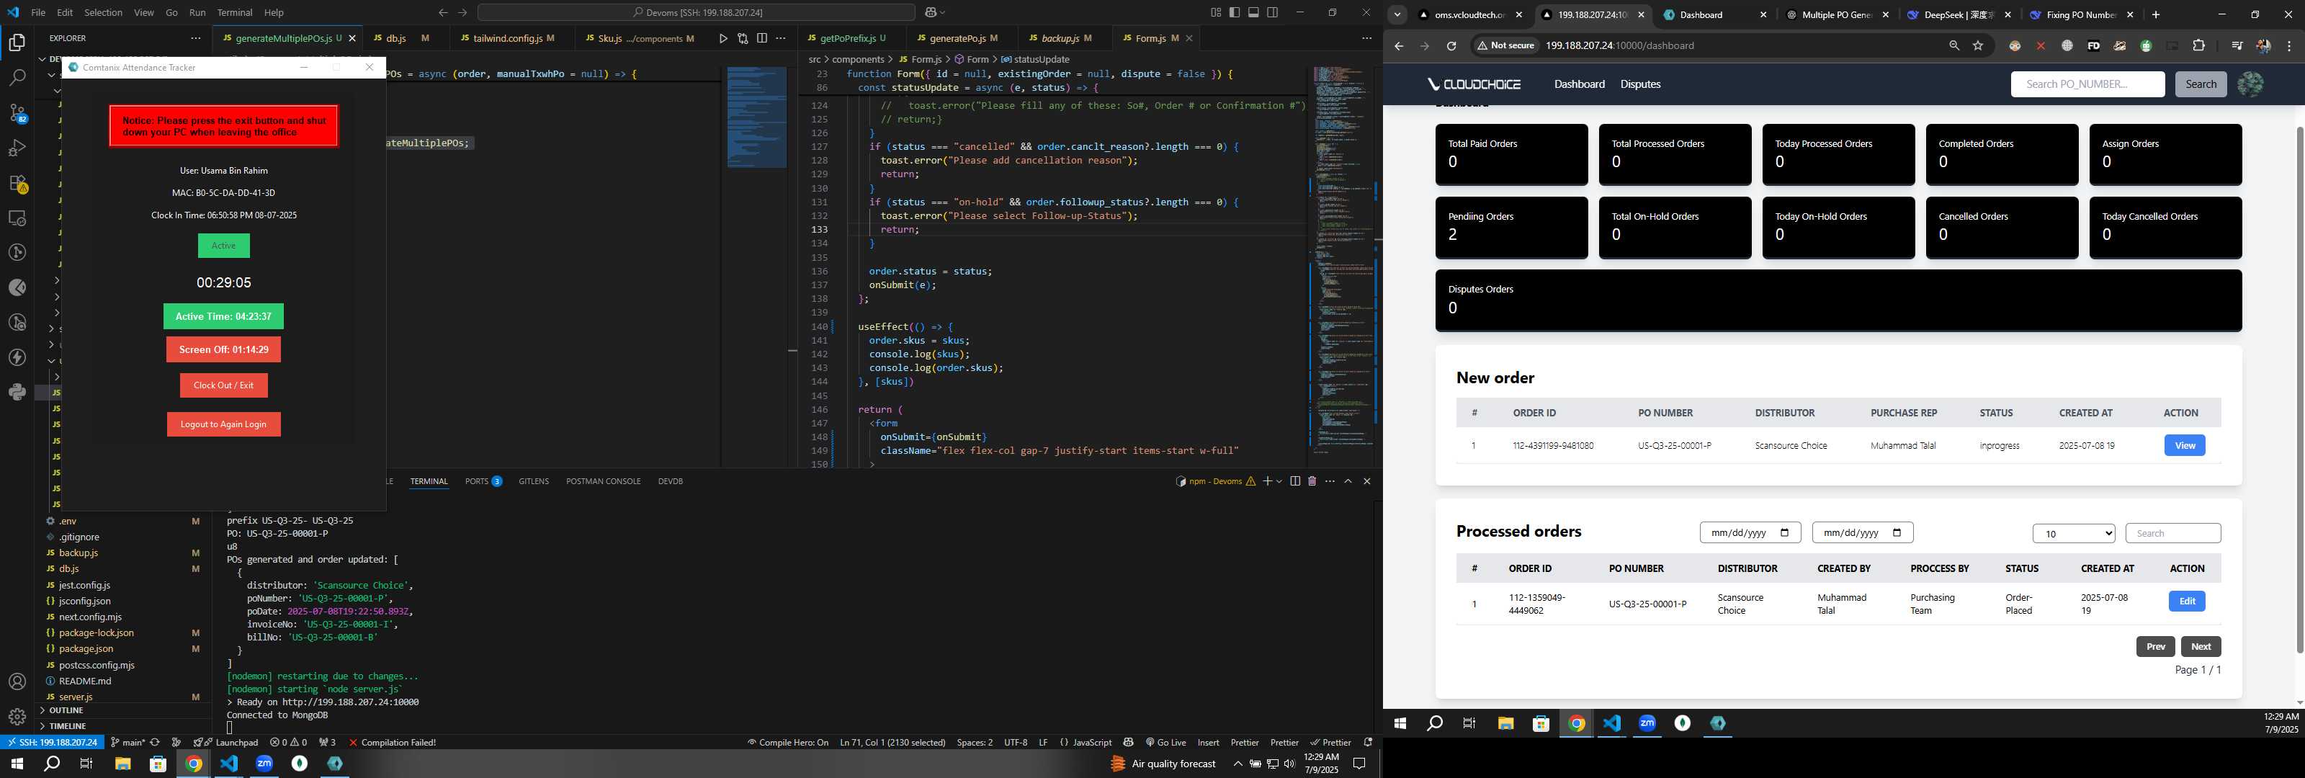Image resolution: width=2305 pixels, height=778 pixels.
Task: Open the Disputes nav link
Action: [x=1640, y=84]
